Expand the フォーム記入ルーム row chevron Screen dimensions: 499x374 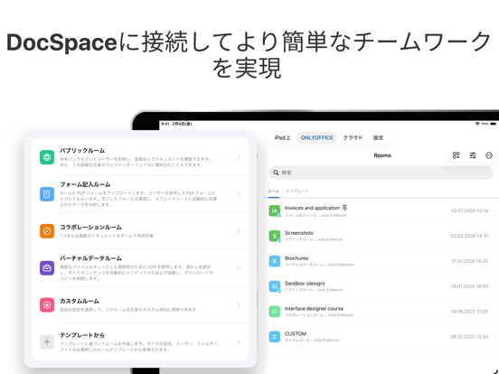pos(239,194)
